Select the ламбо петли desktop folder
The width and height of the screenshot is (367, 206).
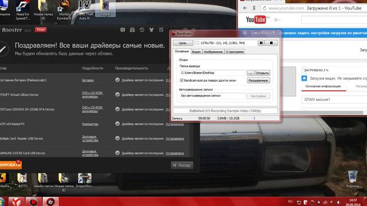click(x=43, y=181)
